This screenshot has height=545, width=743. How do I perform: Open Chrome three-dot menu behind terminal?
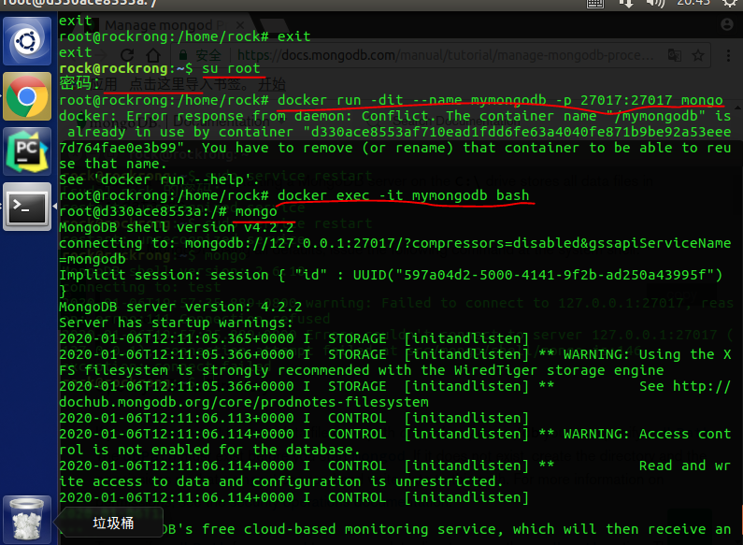(728, 55)
